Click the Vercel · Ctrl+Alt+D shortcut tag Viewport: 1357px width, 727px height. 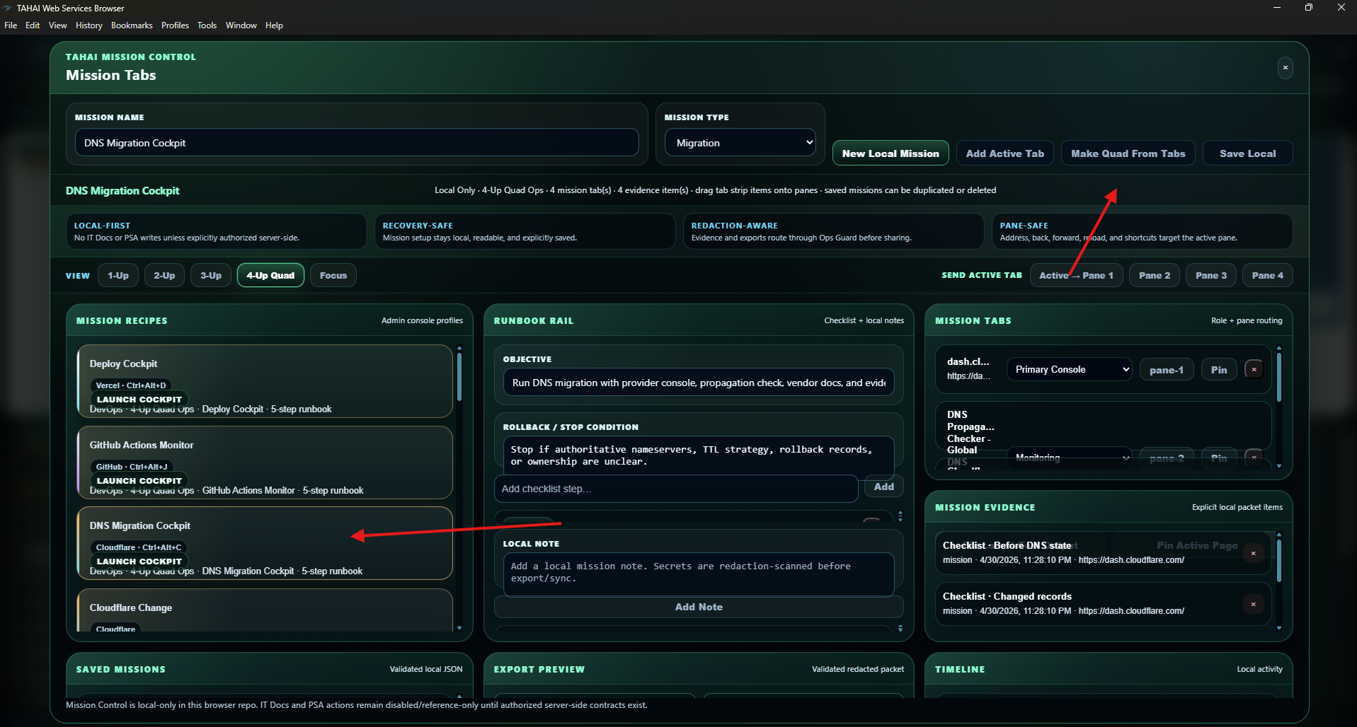pos(131,385)
